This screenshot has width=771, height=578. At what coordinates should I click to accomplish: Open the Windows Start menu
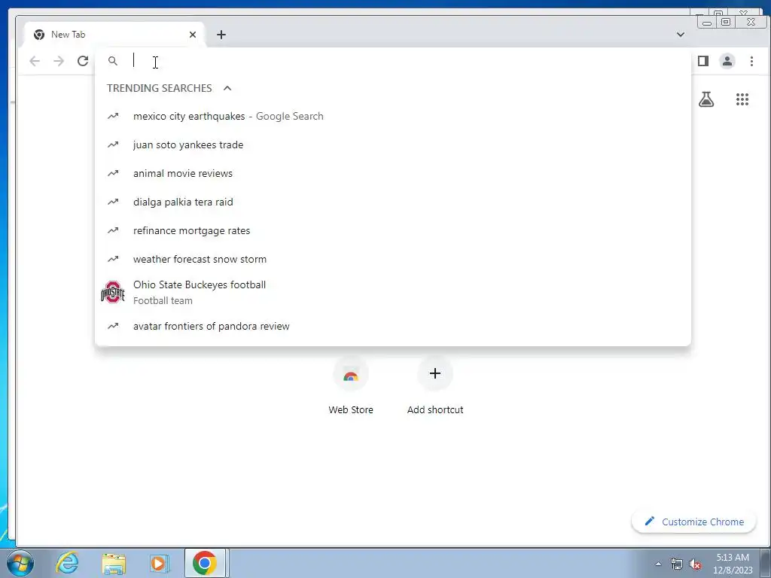[20, 563]
